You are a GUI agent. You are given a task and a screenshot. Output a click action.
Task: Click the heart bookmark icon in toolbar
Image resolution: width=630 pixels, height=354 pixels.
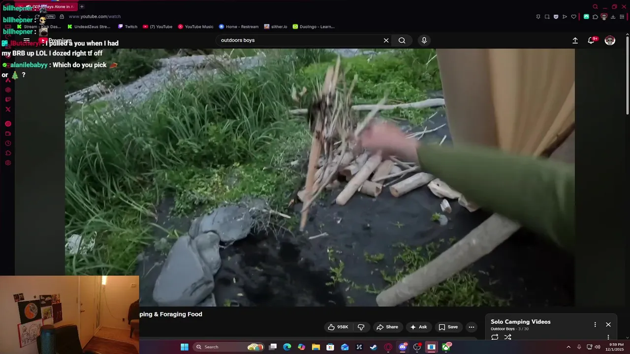click(573, 17)
